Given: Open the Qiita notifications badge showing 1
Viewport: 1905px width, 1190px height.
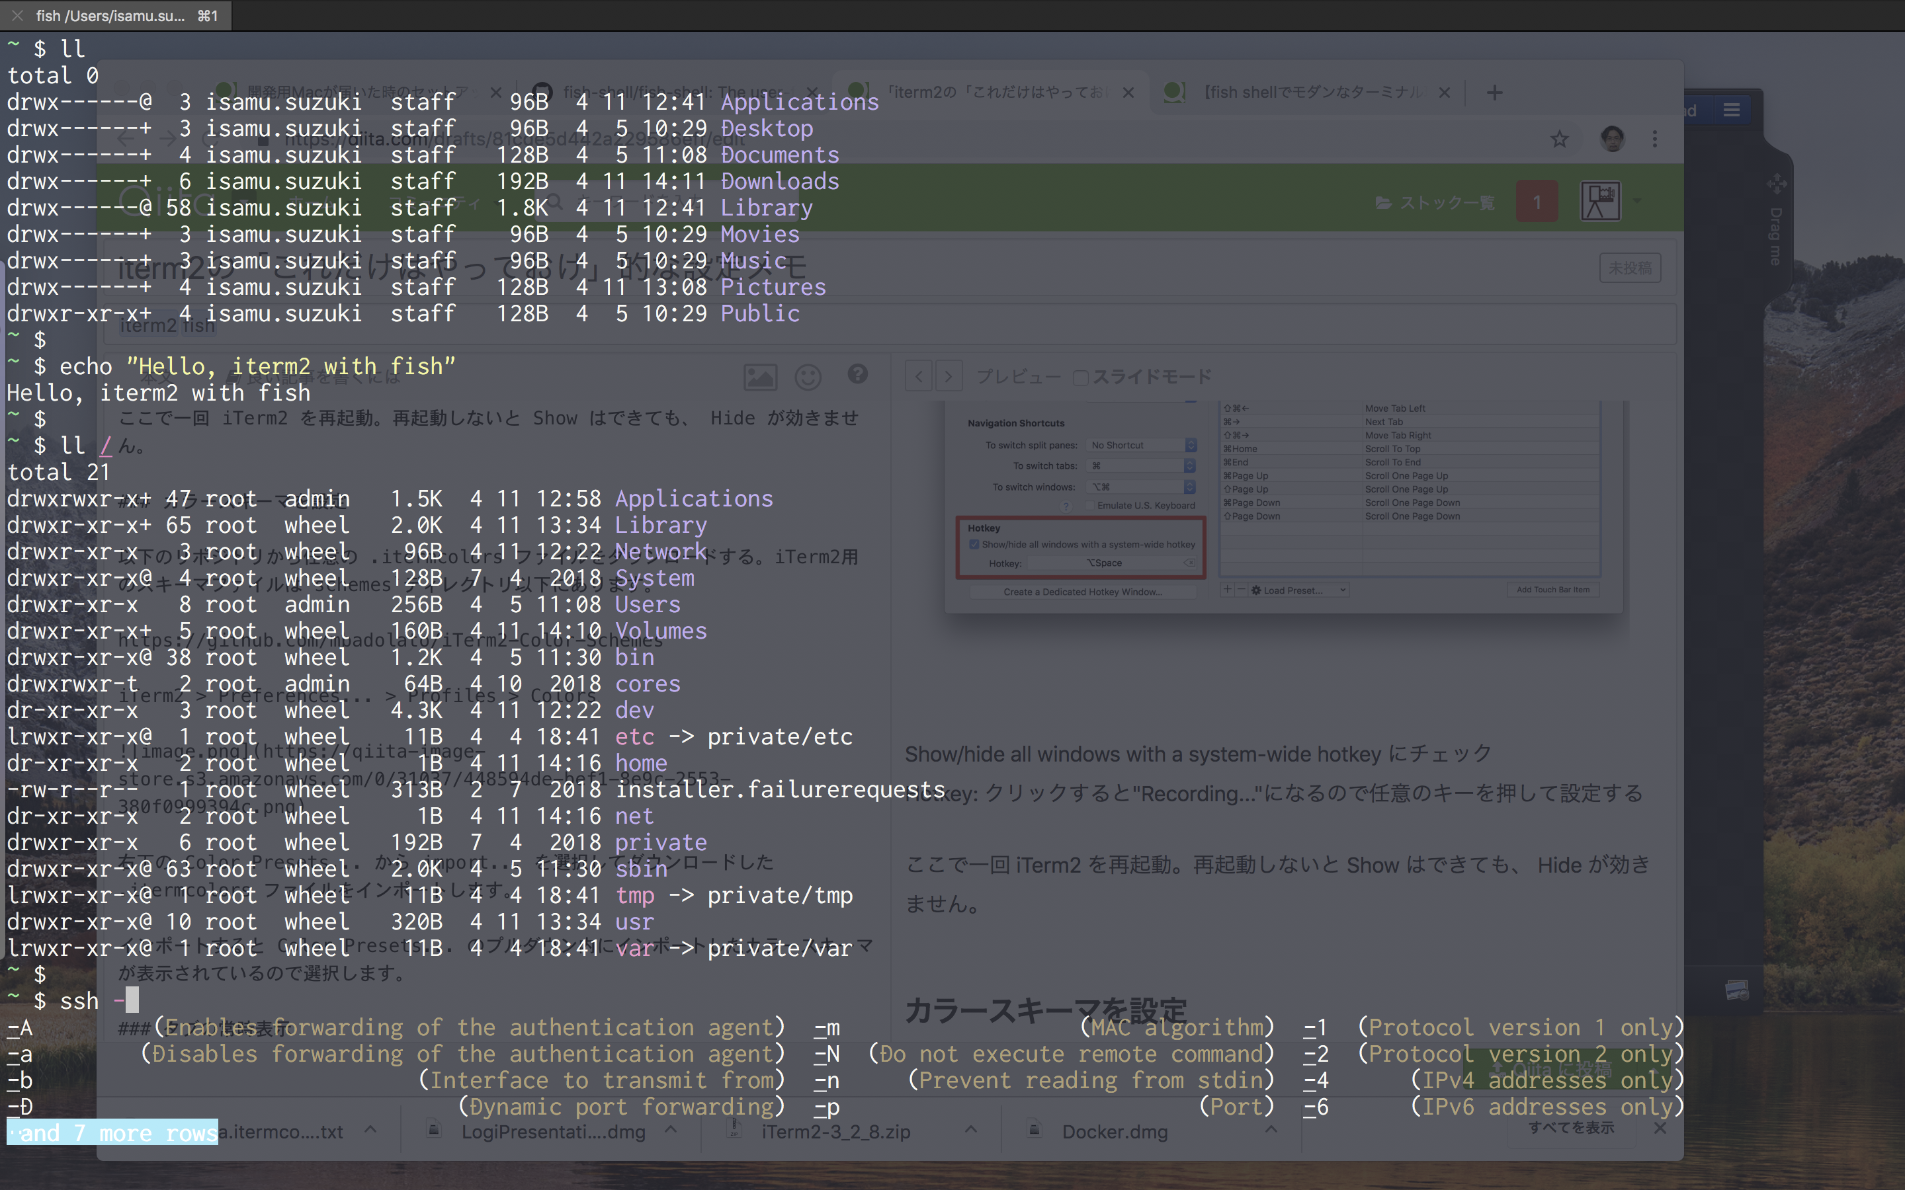Looking at the screenshot, I should (x=1536, y=202).
